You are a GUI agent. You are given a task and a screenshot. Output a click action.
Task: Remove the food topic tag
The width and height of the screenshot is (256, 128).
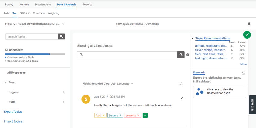(x=104, y=115)
